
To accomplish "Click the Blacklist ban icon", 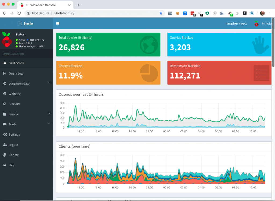I will pyautogui.click(x=5, y=104).
